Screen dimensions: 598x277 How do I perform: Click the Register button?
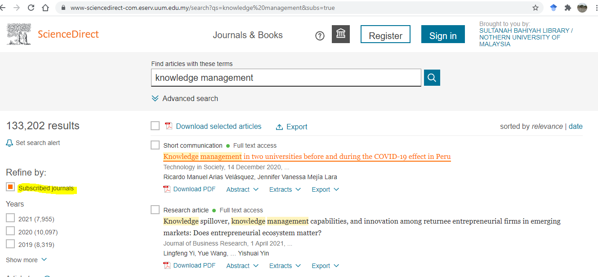point(385,35)
